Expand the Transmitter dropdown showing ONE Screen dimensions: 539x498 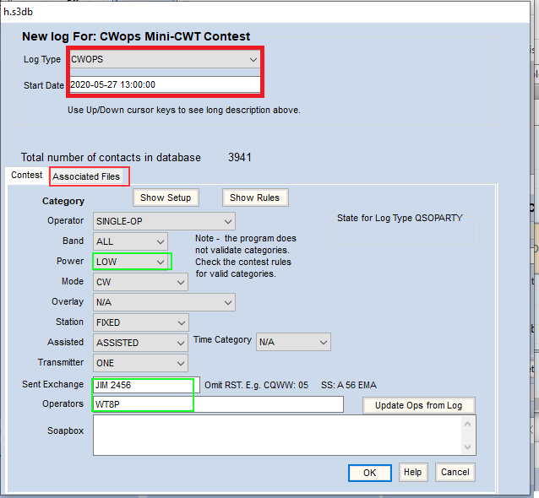pyautogui.click(x=140, y=363)
